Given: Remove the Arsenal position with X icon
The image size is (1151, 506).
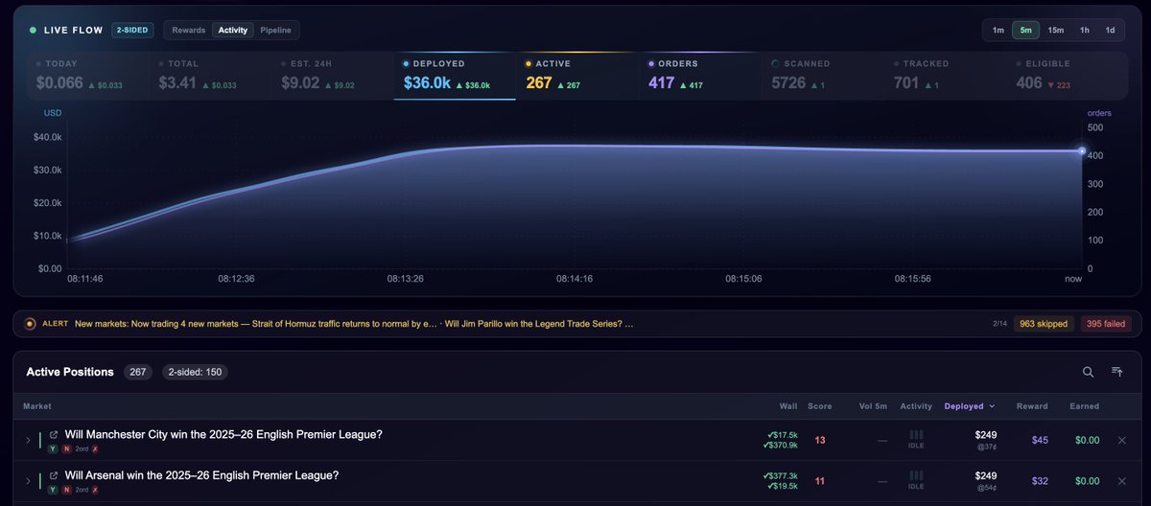Looking at the screenshot, I should click(x=1122, y=480).
